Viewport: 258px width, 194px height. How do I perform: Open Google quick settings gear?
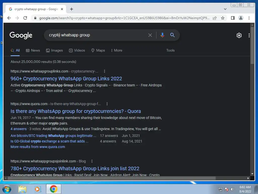[x=239, y=35]
